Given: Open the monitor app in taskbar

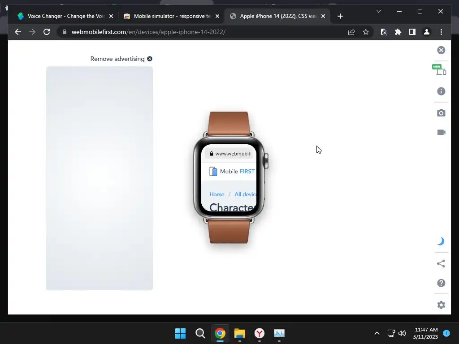Looking at the screenshot, I should click(279, 333).
